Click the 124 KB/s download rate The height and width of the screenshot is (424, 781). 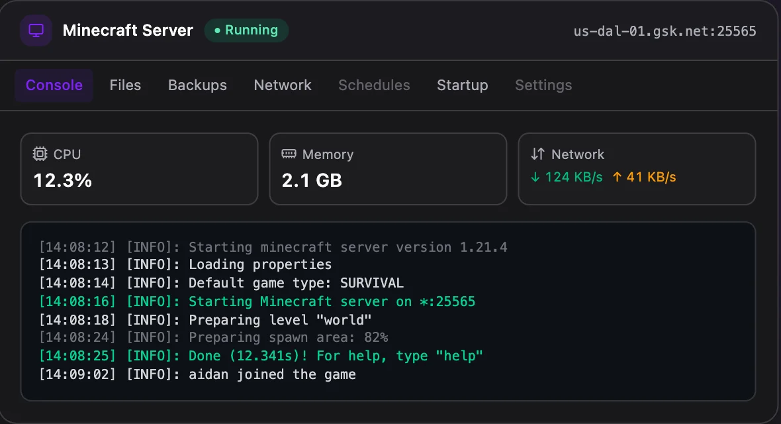574,177
